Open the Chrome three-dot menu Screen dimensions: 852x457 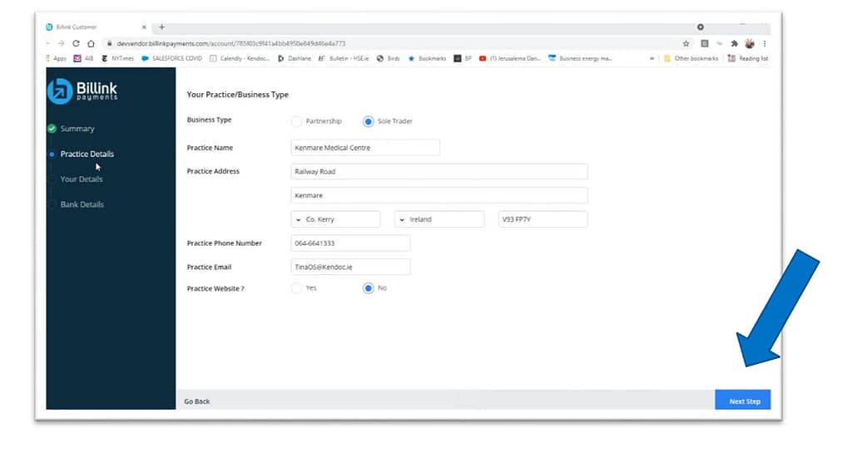(x=764, y=43)
